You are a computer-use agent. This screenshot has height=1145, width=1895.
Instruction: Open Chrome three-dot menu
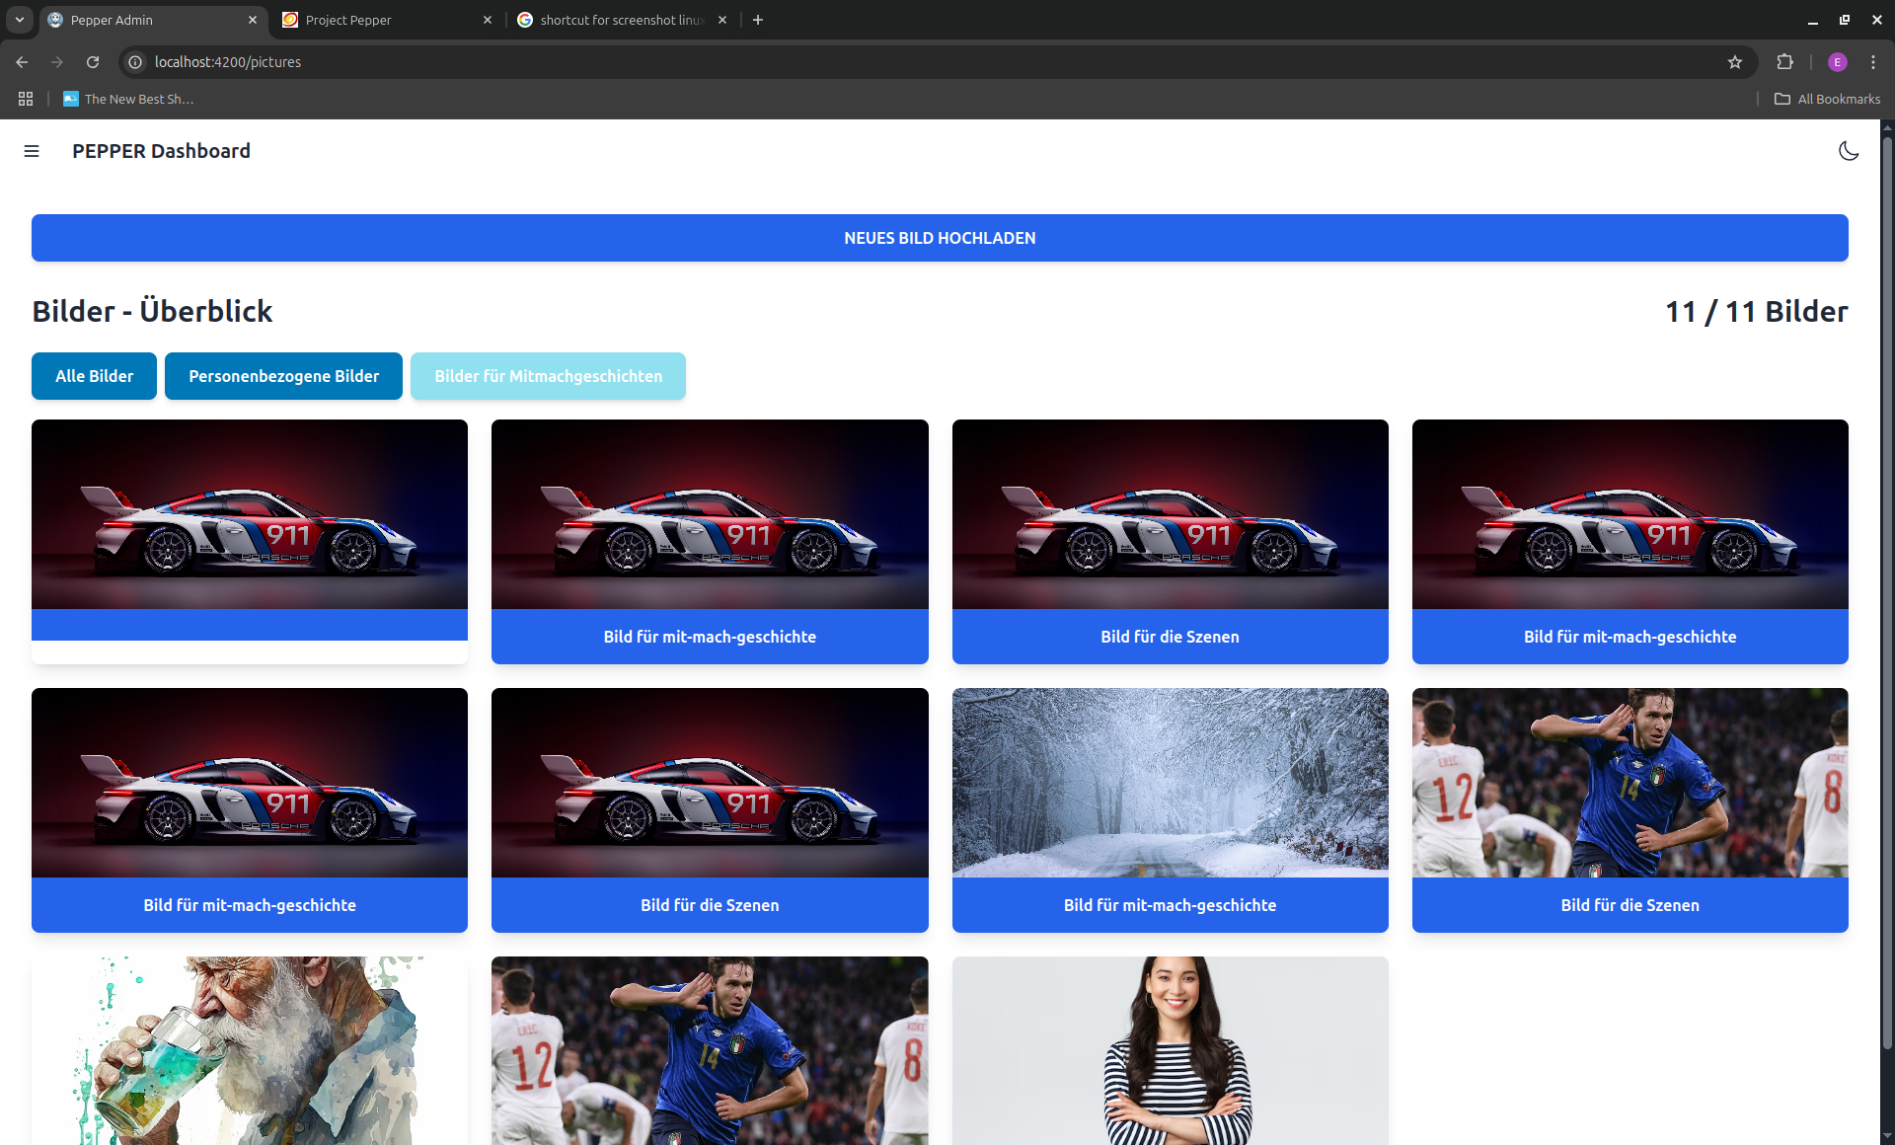coord(1873,62)
